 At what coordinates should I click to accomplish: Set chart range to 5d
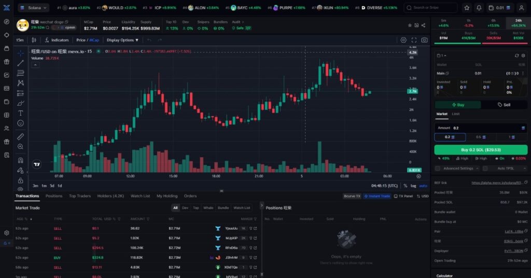52,186
